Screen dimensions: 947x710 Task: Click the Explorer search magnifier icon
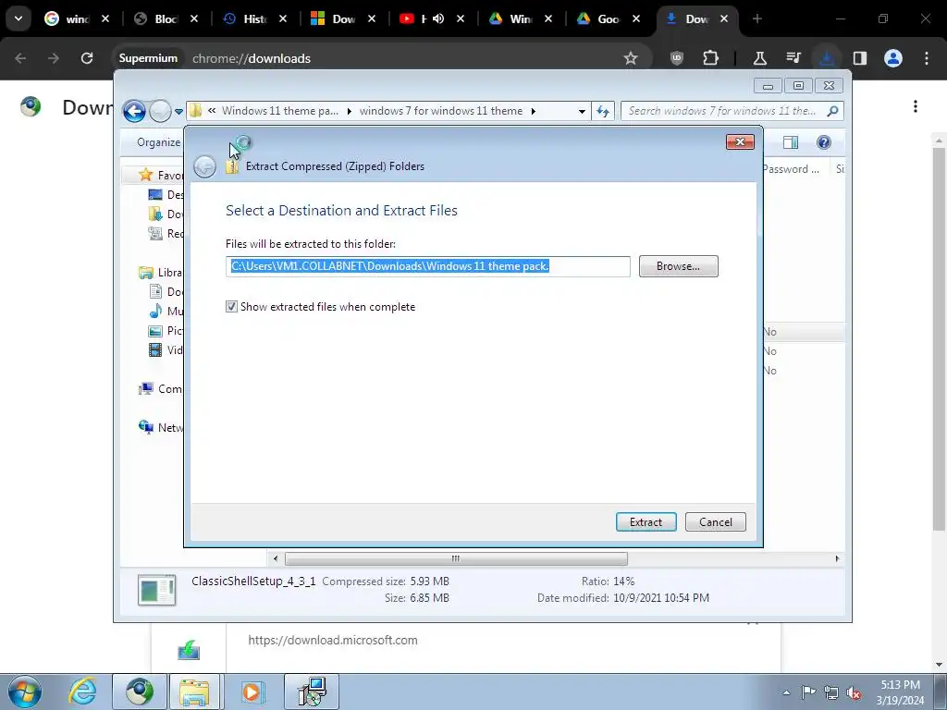click(x=832, y=111)
